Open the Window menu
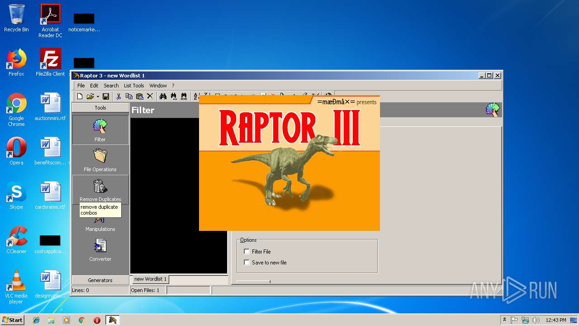579x326 pixels. tap(158, 86)
